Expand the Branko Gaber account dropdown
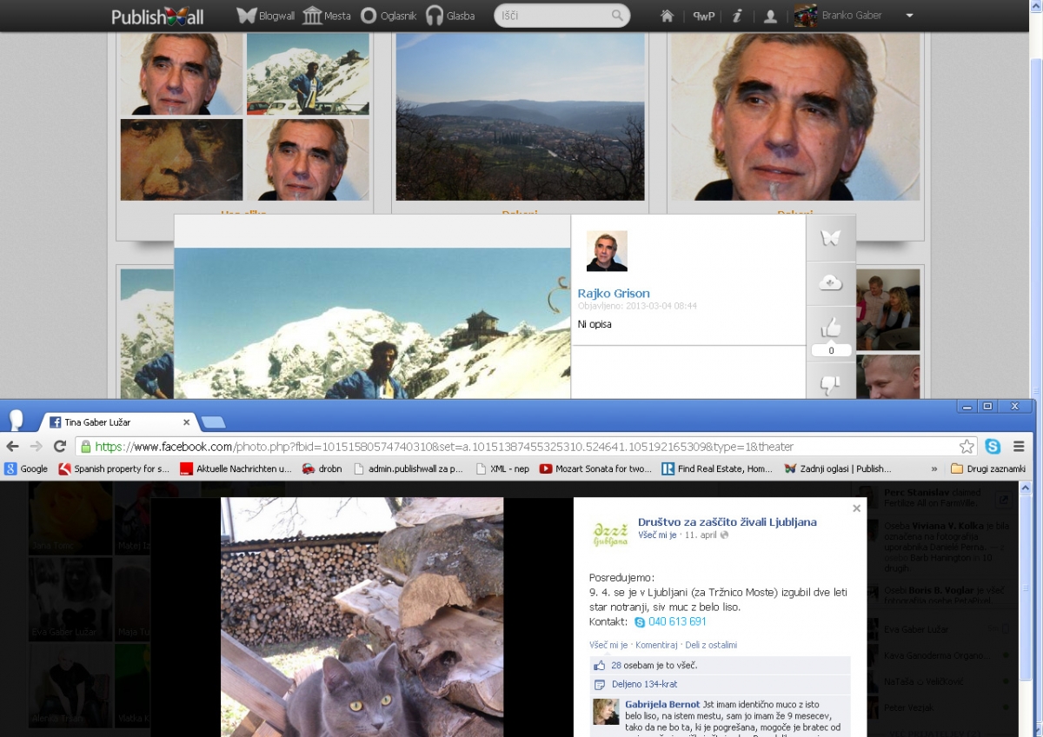 pyautogui.click(x=909, y=16)
